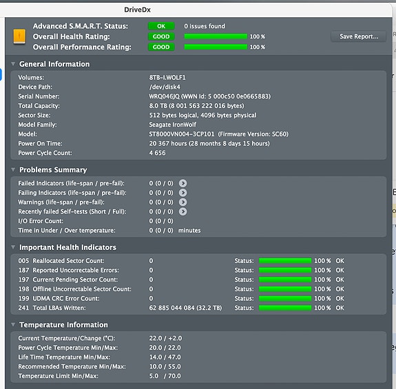Click the Power On Time value
Screen dimensions: 396x389
(209, 144)
